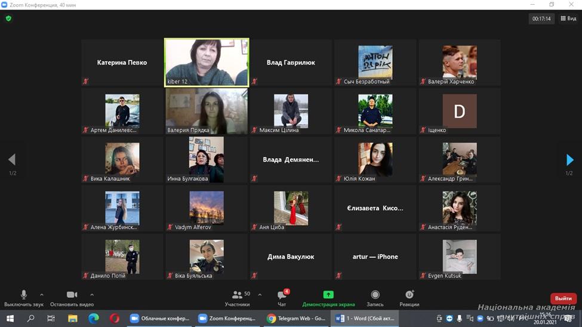The image size is (582, 327).
Task: Select Инна Булгакова participant tile
Action: click(x=207, y=159)
